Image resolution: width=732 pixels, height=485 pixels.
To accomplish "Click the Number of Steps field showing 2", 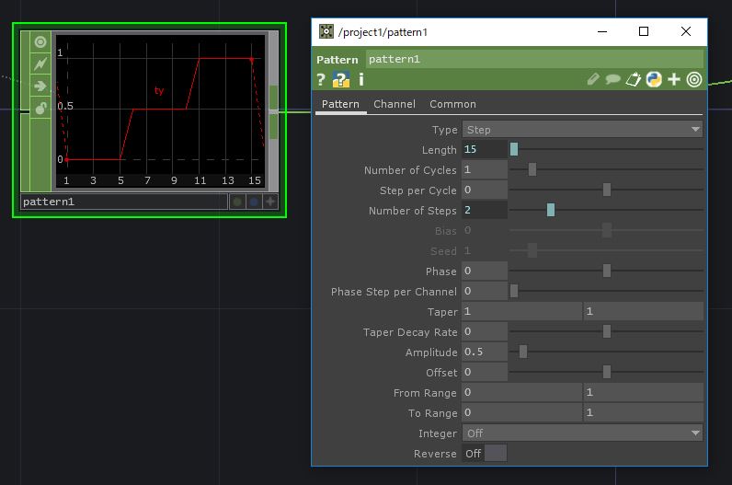I will click(485, 210).
